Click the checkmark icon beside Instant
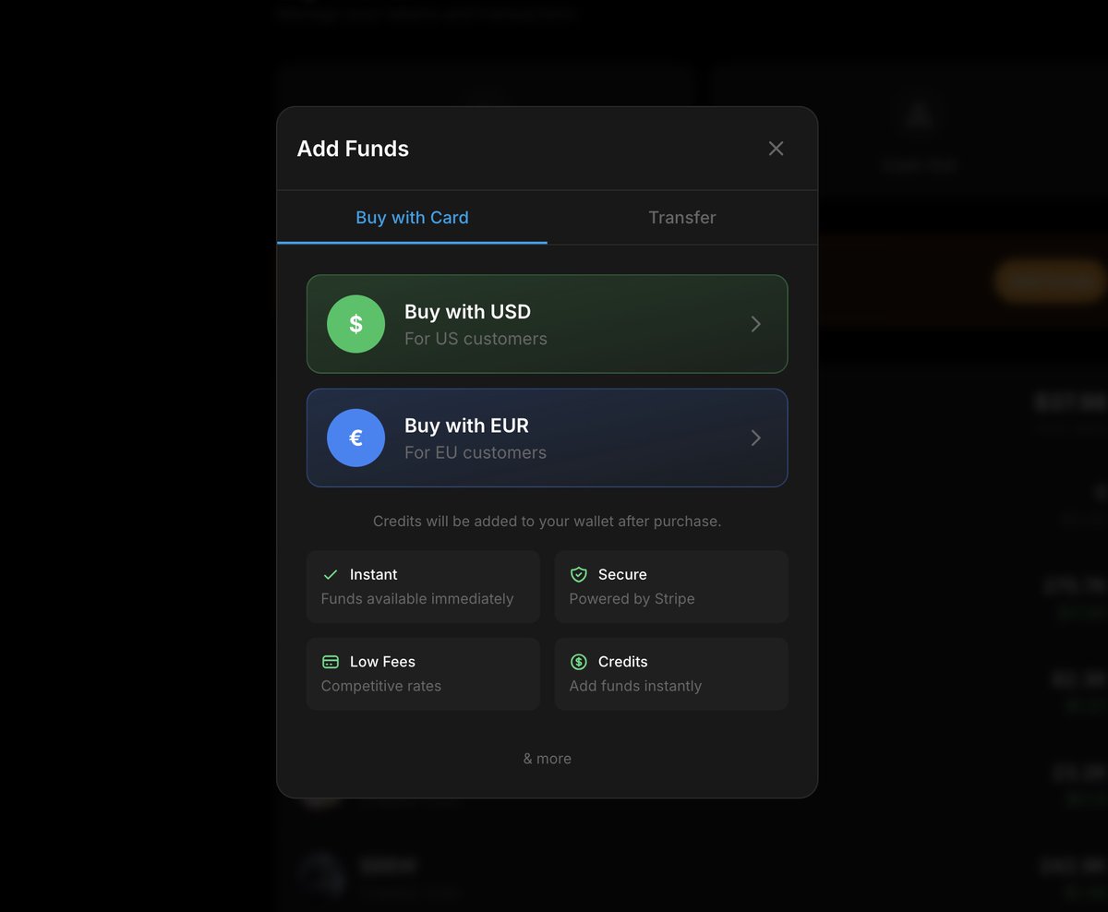The image size is (1108, 912). click(x=331, y=575)
